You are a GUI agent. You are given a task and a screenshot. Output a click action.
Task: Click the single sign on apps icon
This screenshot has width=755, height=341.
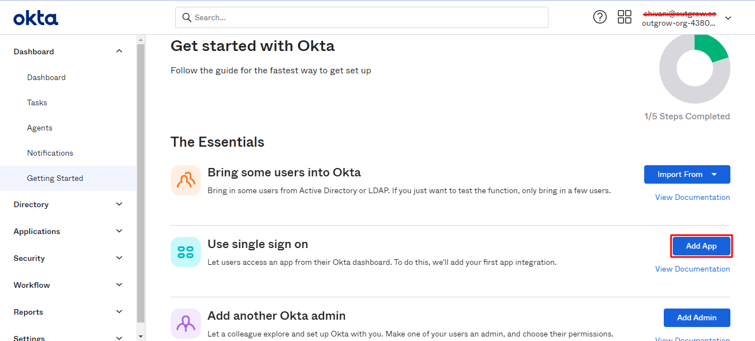pyautogui.click(x=186, y=252)
